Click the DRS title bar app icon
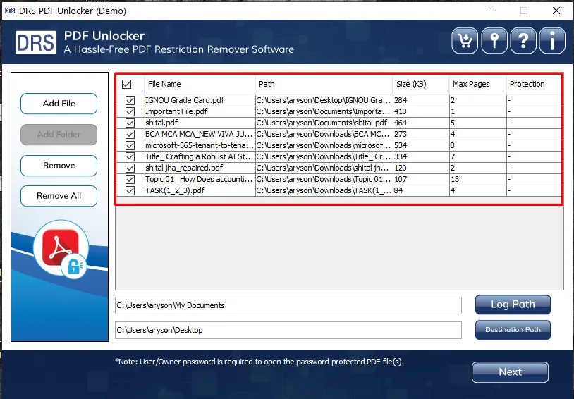 click(x=10, y=11)
